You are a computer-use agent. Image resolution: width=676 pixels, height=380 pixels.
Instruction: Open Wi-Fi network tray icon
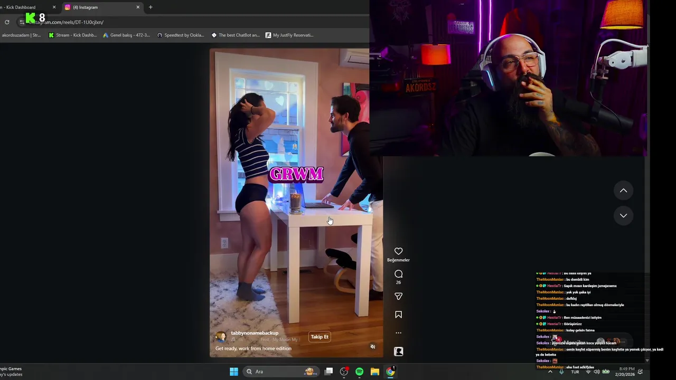click(588, 372)
